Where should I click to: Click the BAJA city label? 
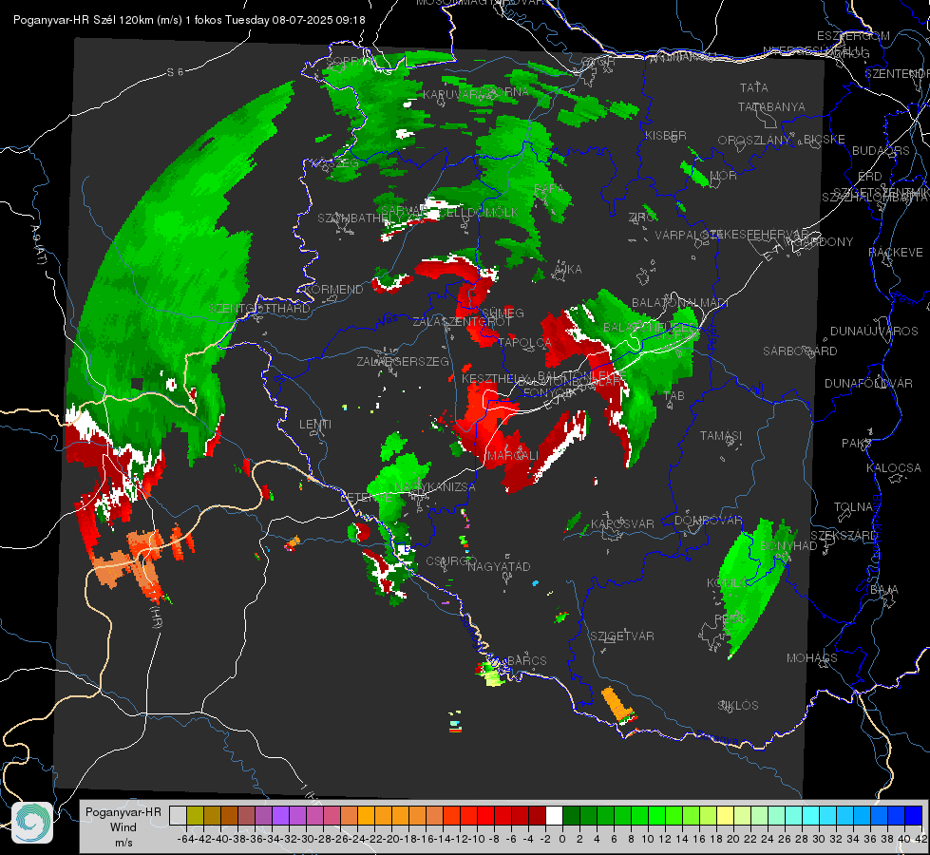point(884,590)
